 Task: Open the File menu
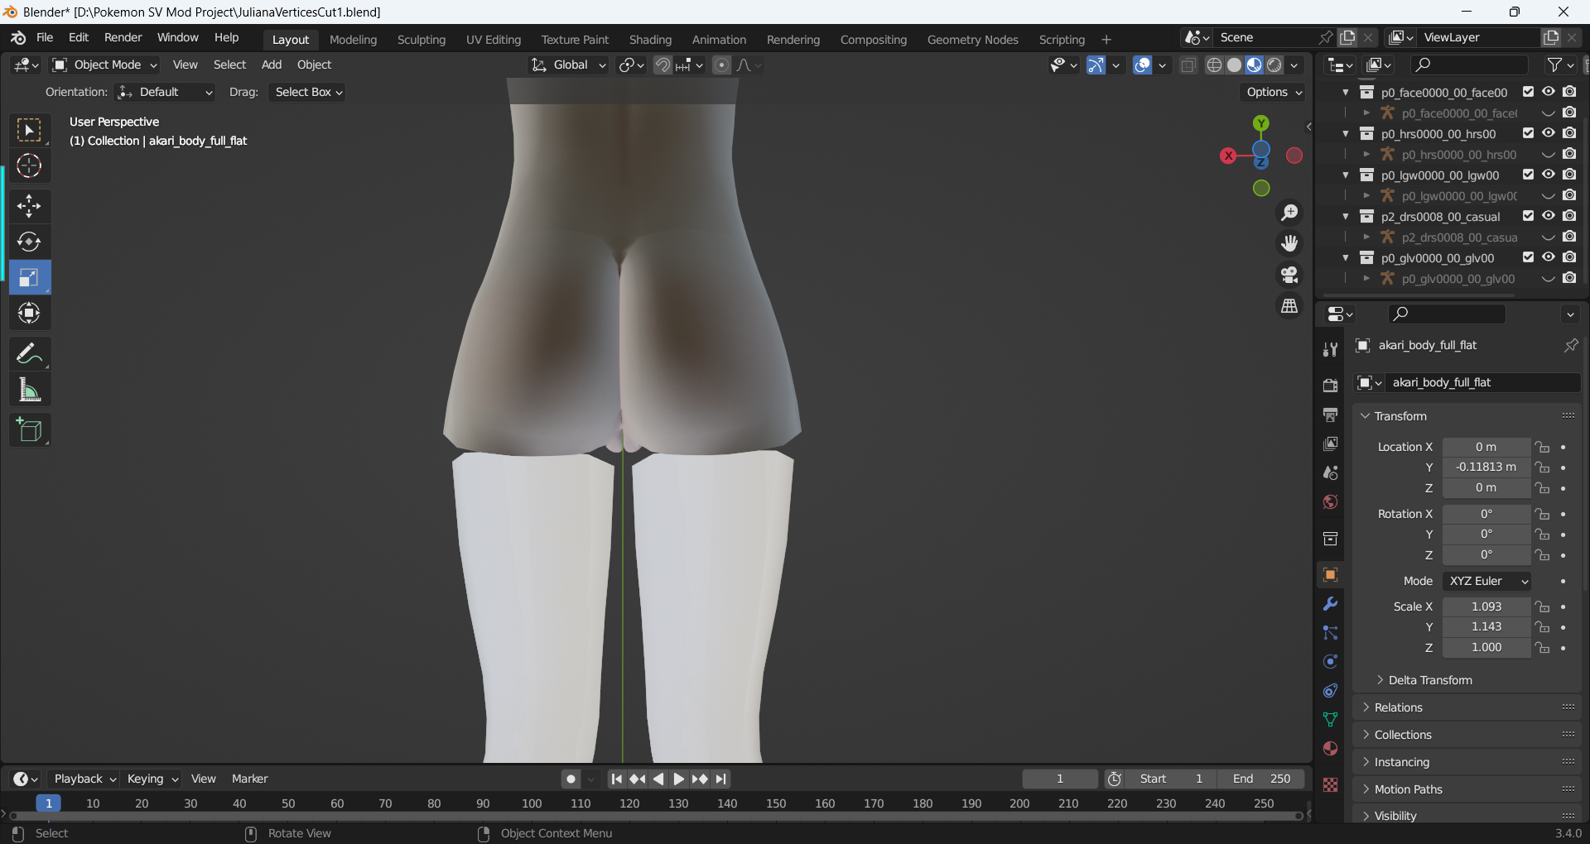[x=45, y=37]
